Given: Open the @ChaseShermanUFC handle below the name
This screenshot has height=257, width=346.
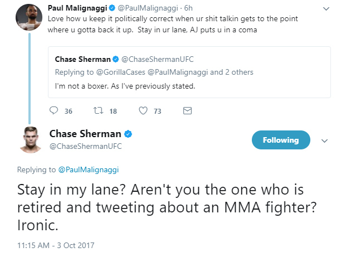Looking at the screenshot, I should 85,147.
